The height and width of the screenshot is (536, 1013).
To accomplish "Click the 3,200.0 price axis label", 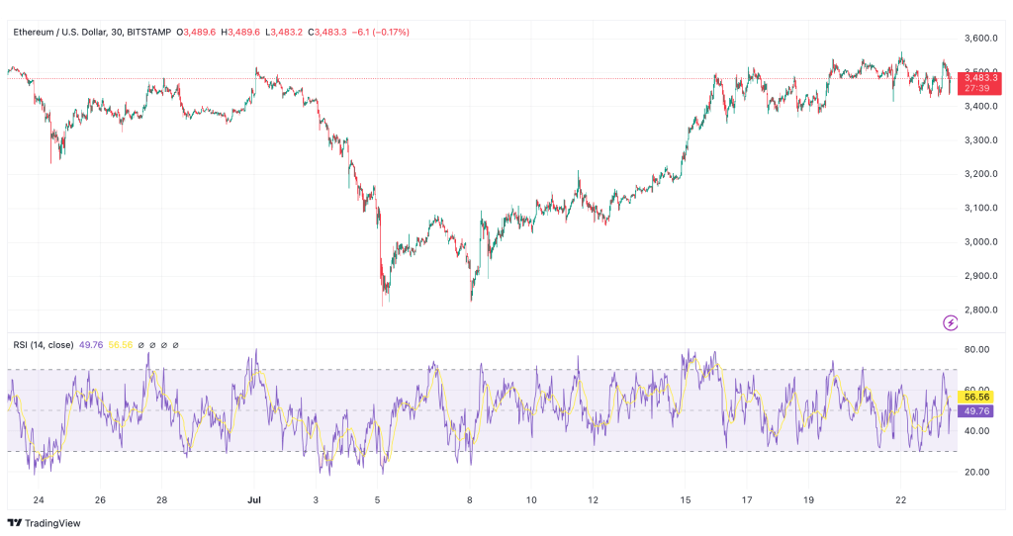I will (x=980, y=174).
